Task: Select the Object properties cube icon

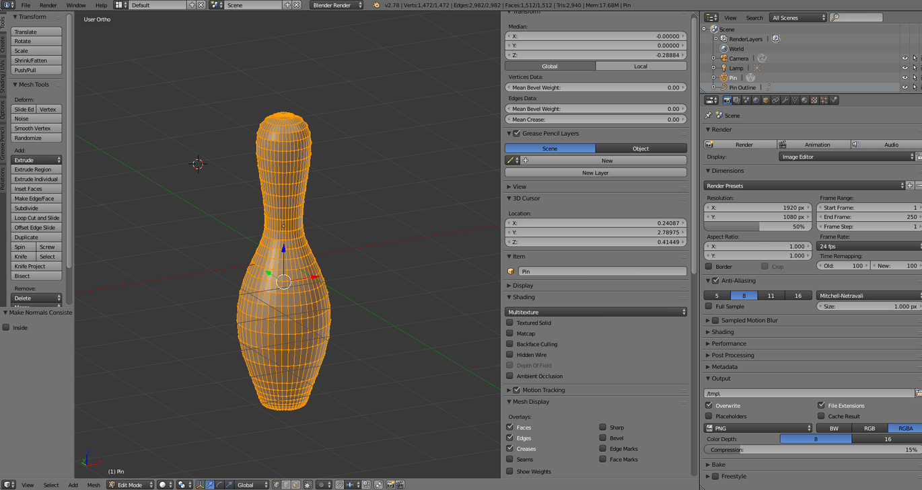Action: [x=765, y=100]
